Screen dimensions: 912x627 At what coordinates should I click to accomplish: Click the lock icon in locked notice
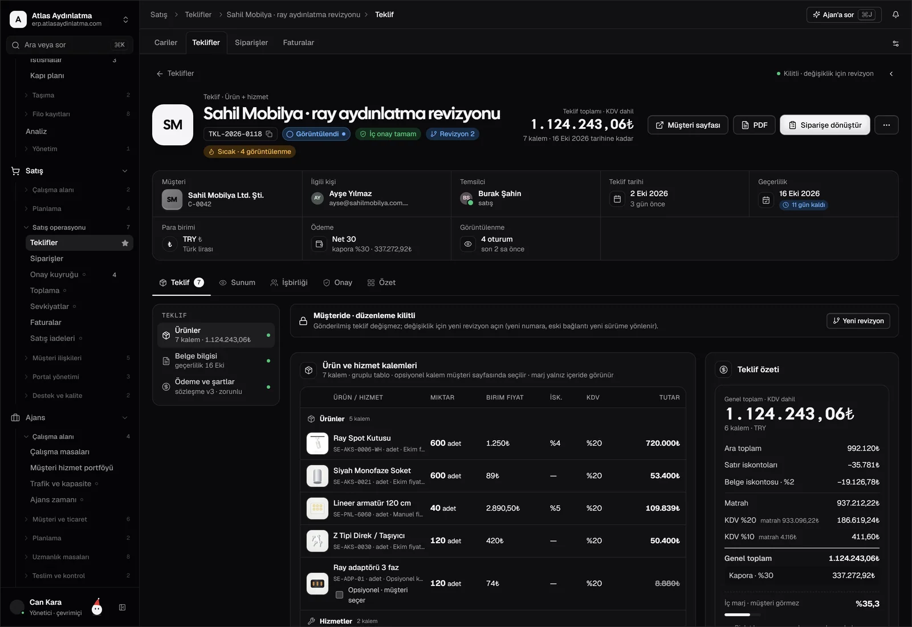303,321
